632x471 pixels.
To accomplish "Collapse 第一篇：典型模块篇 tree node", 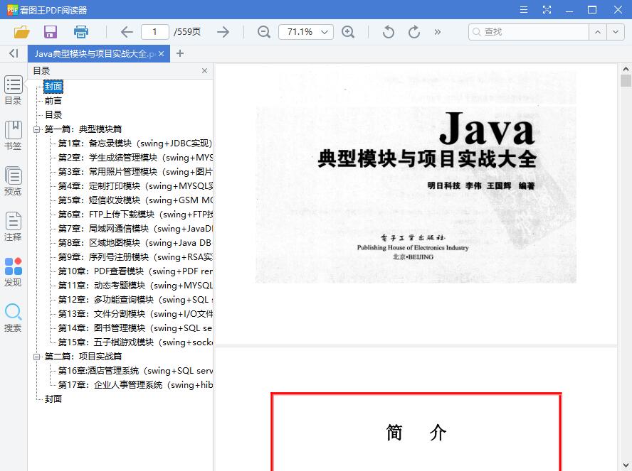I will click(37, 129).
